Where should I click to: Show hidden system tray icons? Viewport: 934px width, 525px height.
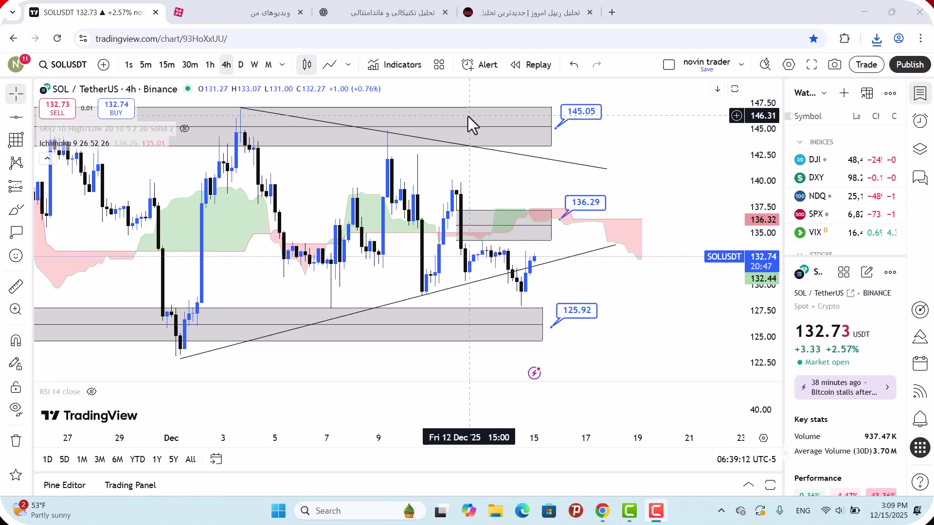pos(721,510)
